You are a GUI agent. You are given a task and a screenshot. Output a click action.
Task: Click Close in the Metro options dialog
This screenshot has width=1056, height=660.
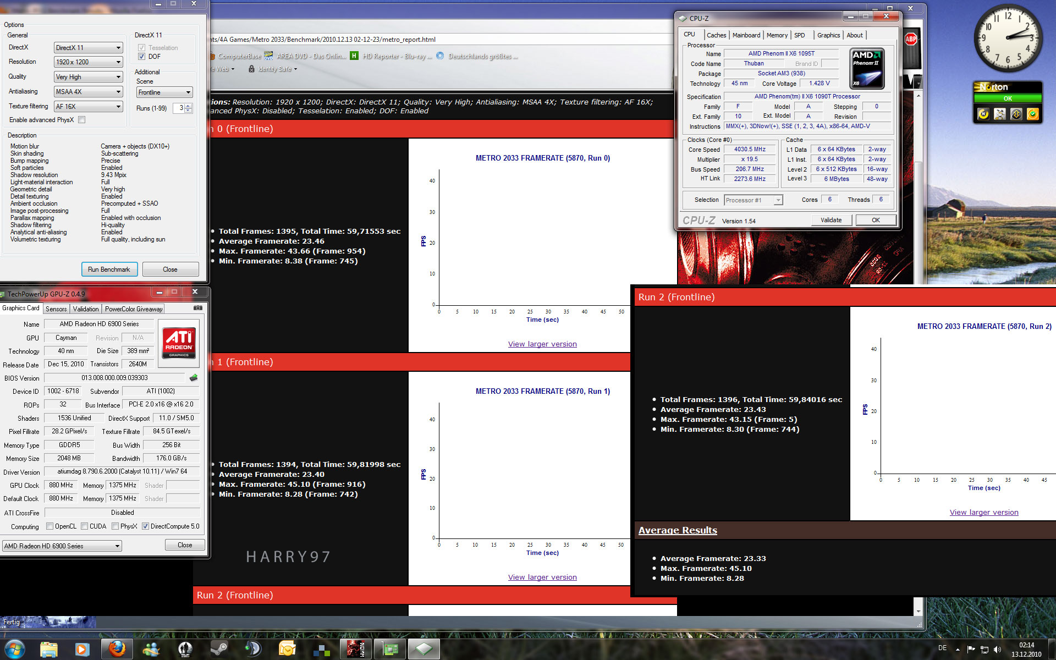pyautogui.click(x=170, y=269)
